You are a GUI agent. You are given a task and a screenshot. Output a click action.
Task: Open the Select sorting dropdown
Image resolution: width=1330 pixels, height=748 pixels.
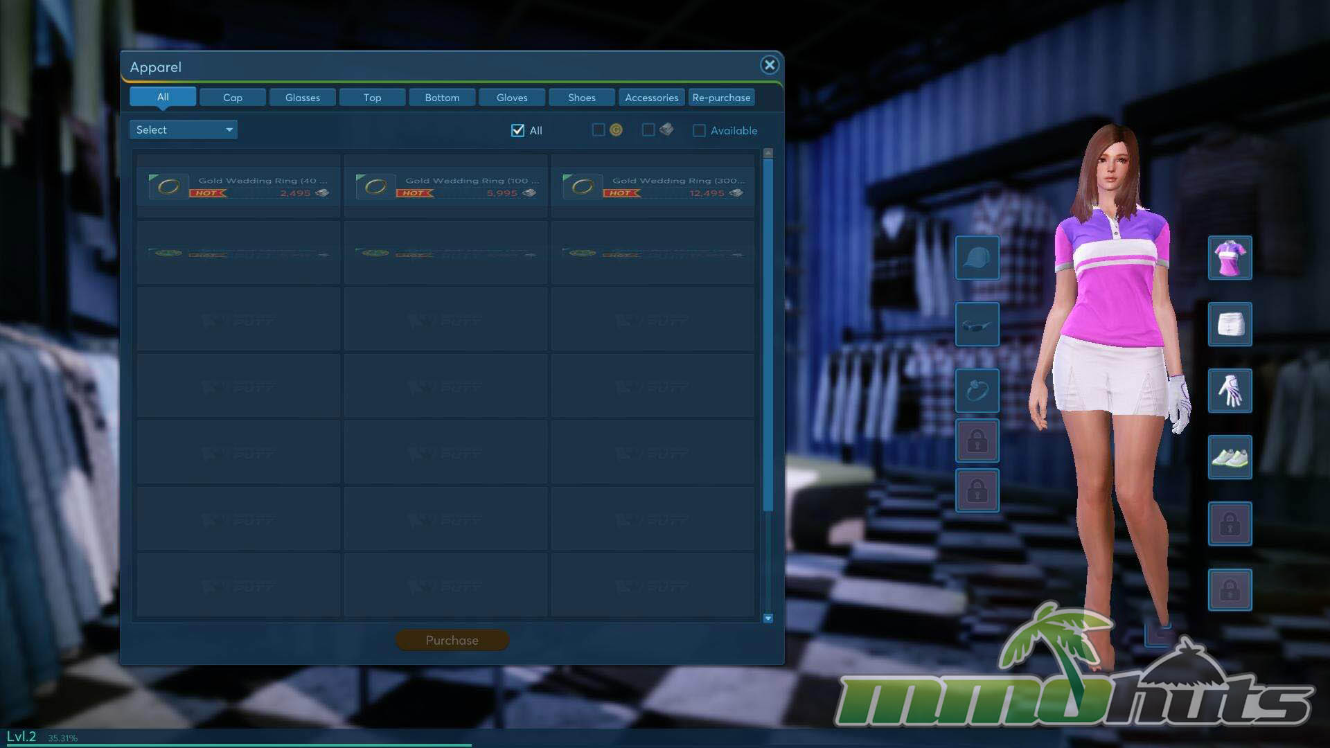(x=183, y=130)
